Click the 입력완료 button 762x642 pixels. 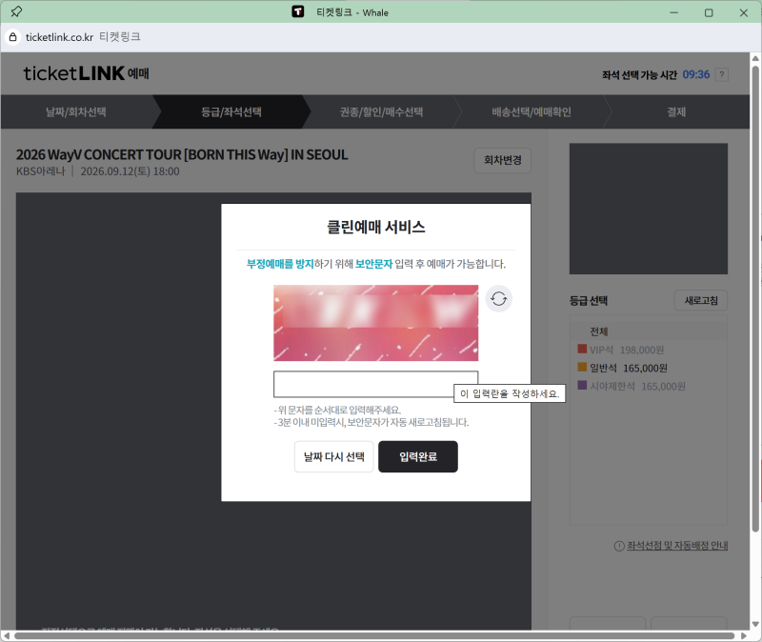[x=418, y=456]
